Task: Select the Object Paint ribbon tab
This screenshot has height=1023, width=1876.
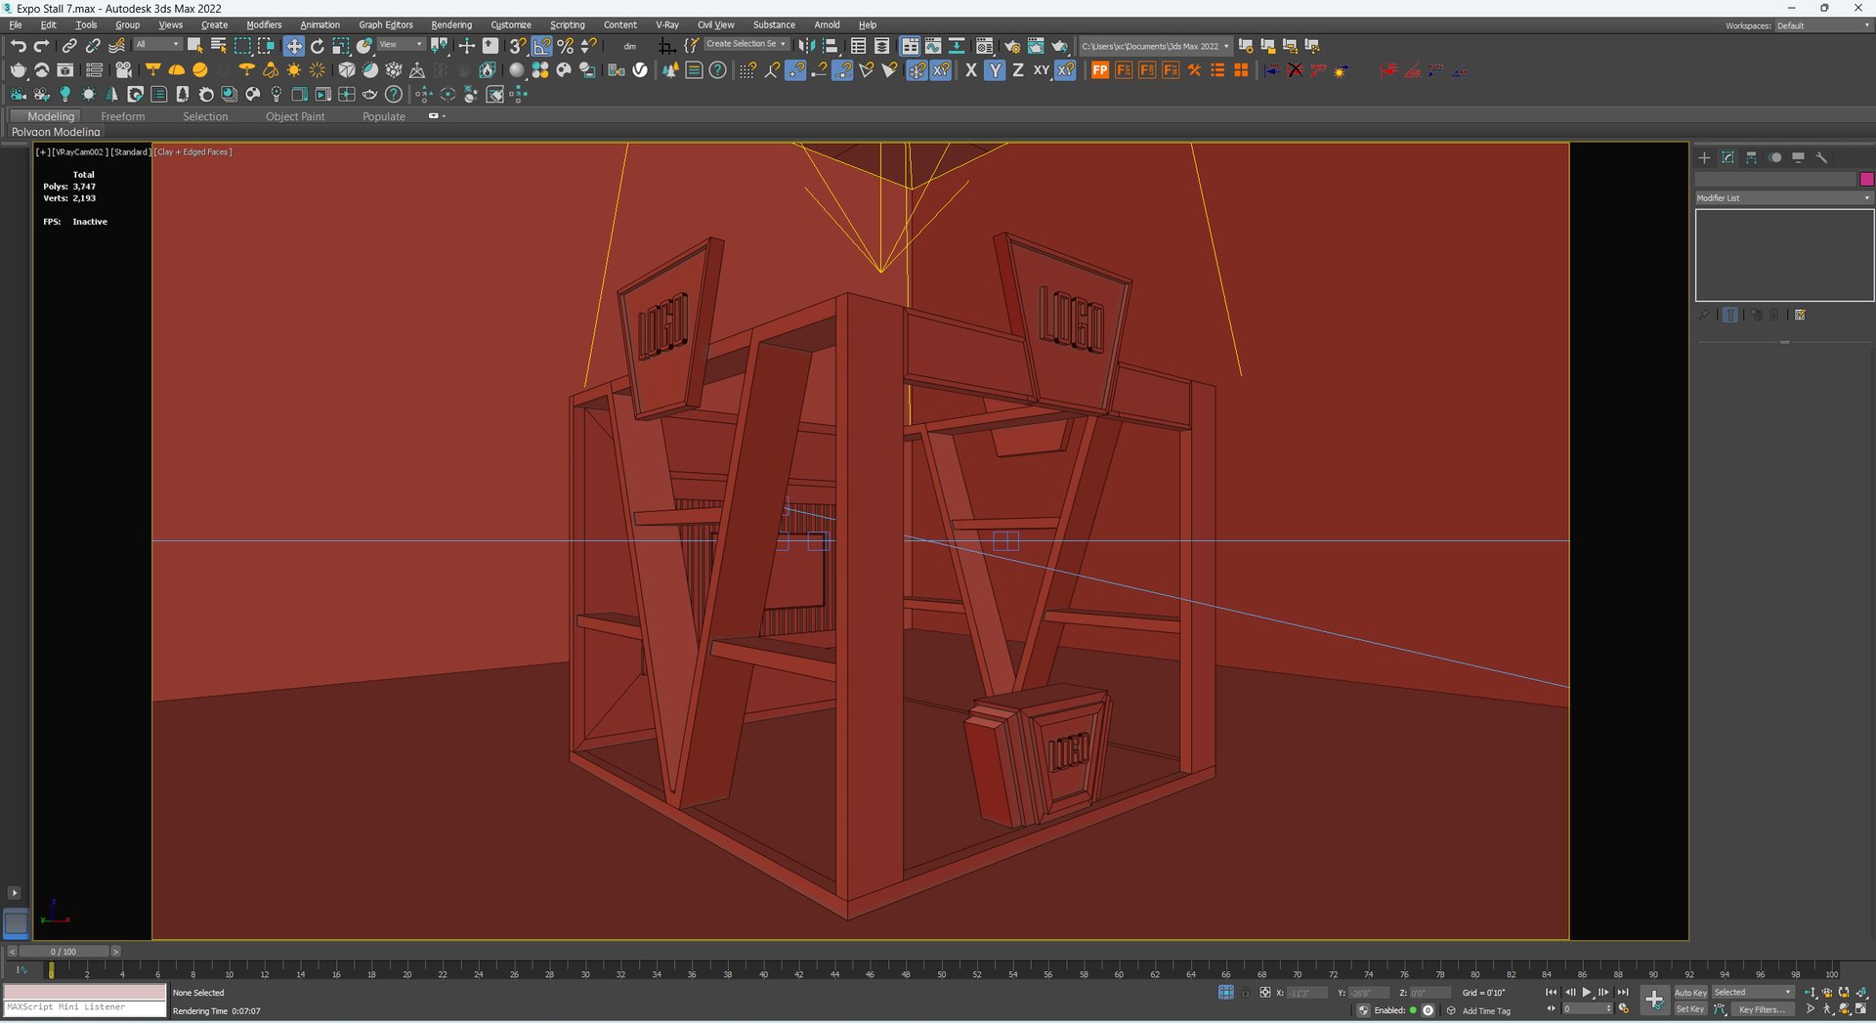Action: [x=295, y=116]
